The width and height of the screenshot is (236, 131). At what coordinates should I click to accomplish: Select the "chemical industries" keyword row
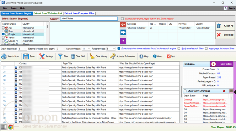pos(170,28)
